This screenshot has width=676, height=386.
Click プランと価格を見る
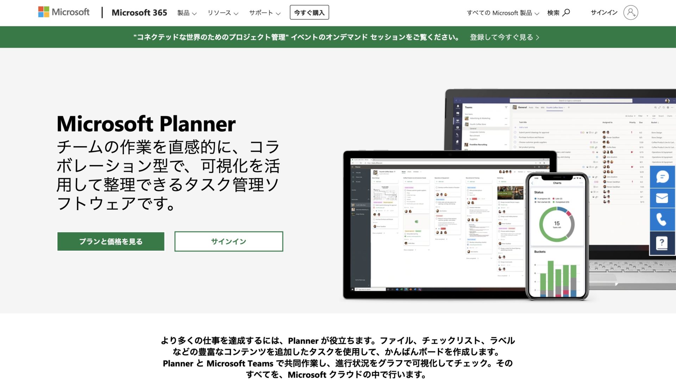pyautogui.click(x=111, y=241)
